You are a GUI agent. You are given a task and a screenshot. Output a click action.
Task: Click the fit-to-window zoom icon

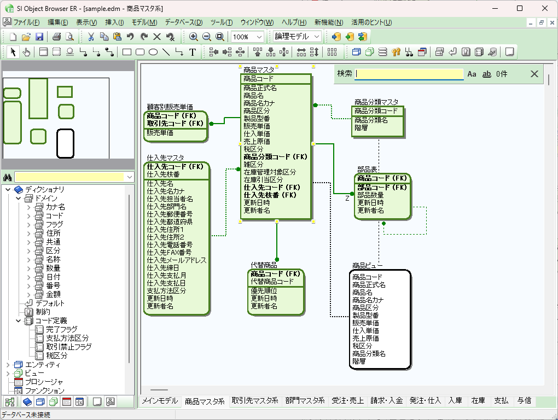[x=220, y=37]
